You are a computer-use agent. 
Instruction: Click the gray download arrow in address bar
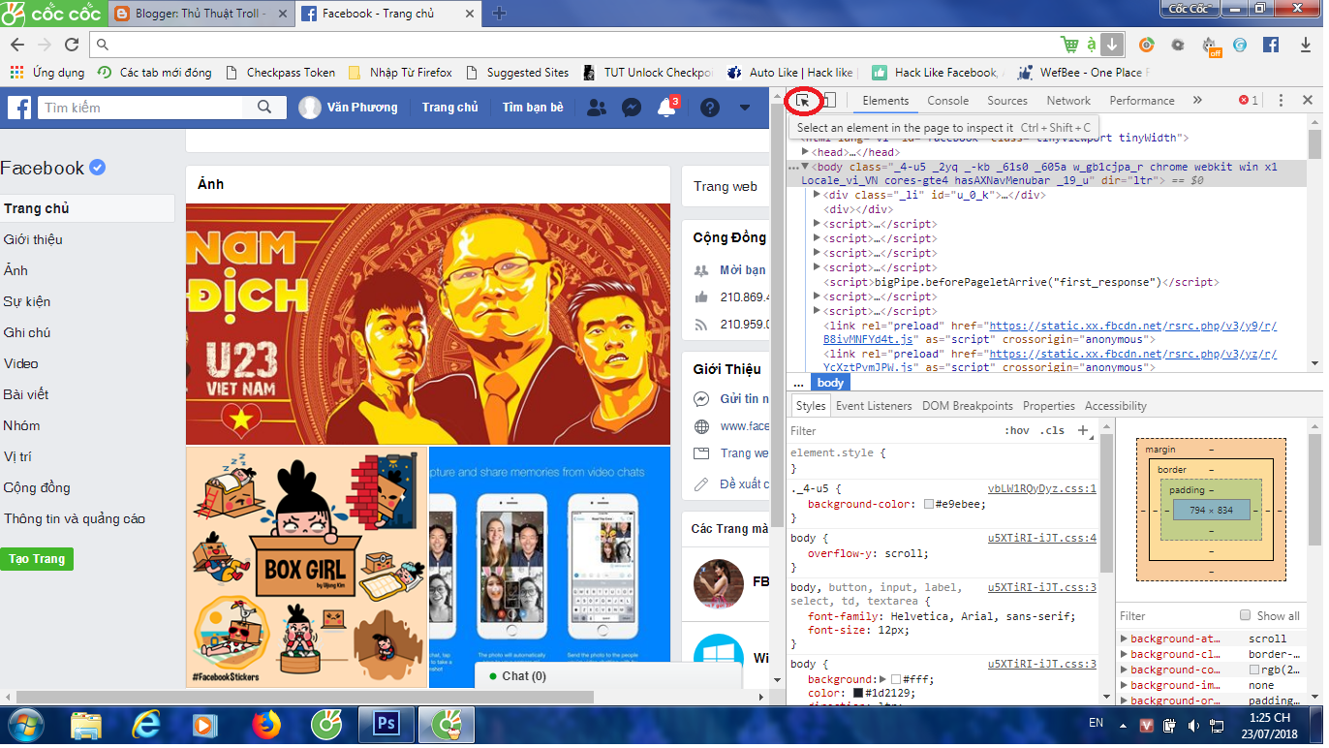1112,45
